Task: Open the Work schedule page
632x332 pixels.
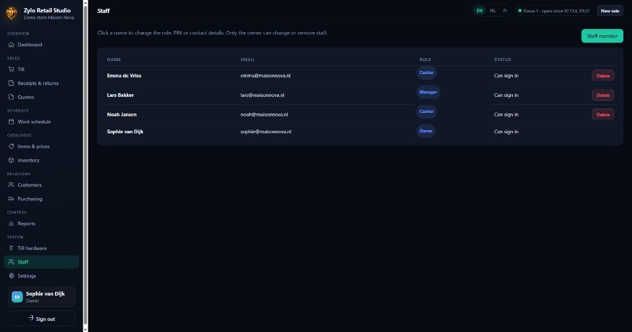Action: (41, 122)
